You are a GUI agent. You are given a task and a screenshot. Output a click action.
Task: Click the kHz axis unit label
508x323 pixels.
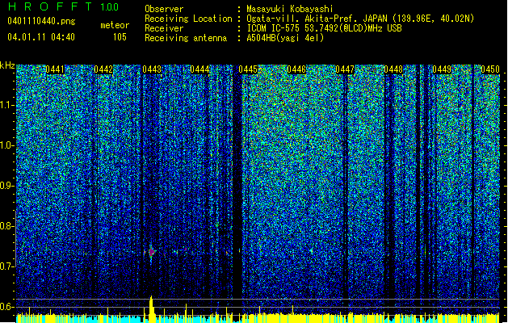[x=7, y=65]
